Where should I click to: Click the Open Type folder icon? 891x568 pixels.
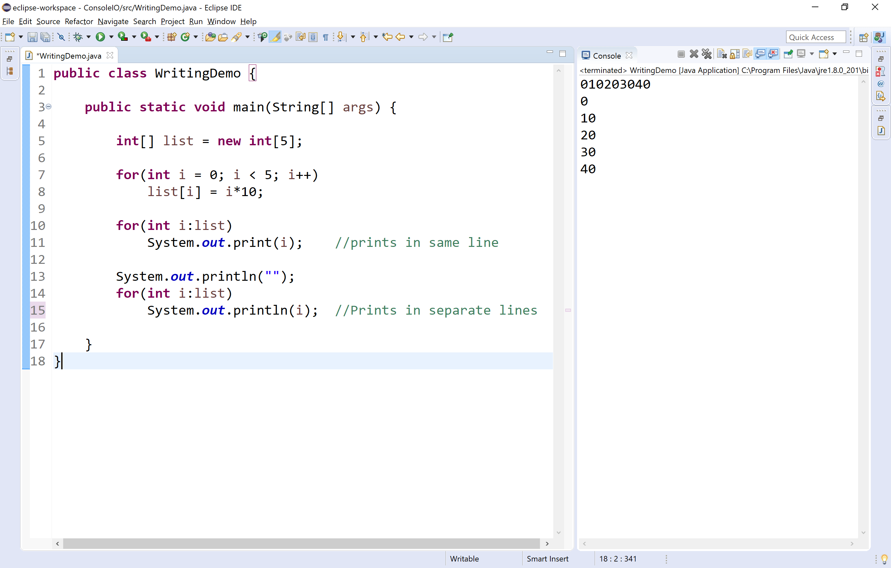tap(210, 37)
